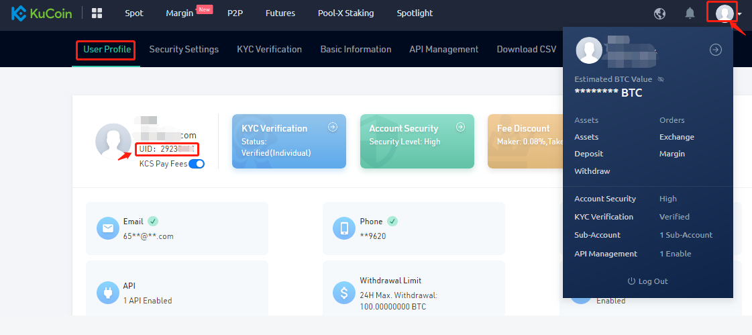Screen dimensions: 752x335
Task: Switch to API Management tab
Action: [x=443, y=50]
